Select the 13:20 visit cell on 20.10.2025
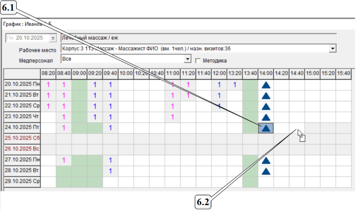The width and height of the screenshot is (356, 210). point(234,85)
